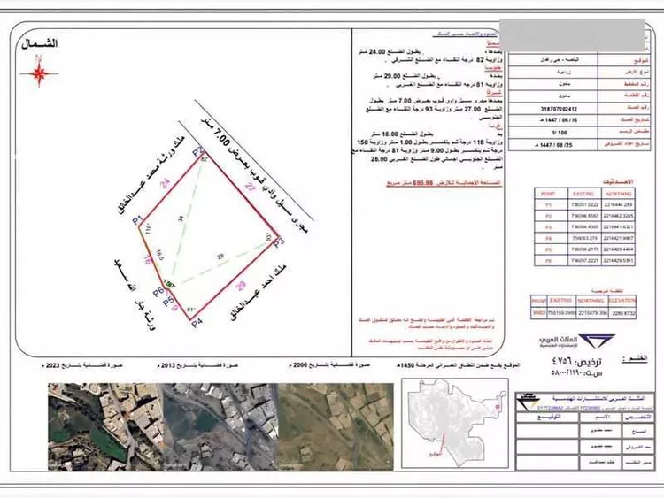Click the license number ترخيص: ٤٧٥٦

point(576,362)
